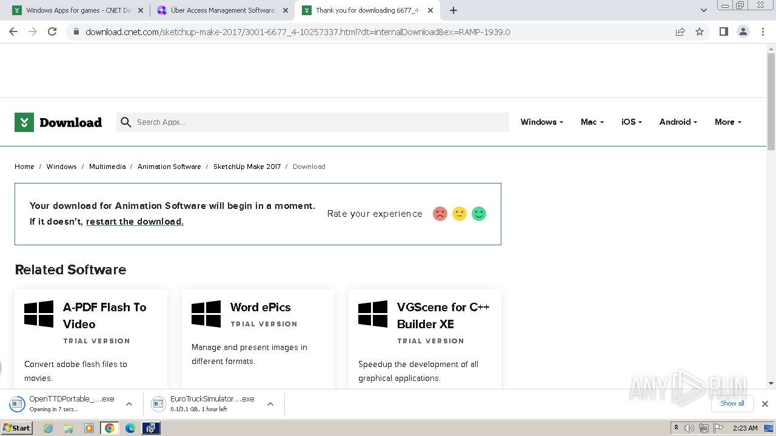776x436 pixels.
Task: Open the Chrome side panel
Action: 723,31
